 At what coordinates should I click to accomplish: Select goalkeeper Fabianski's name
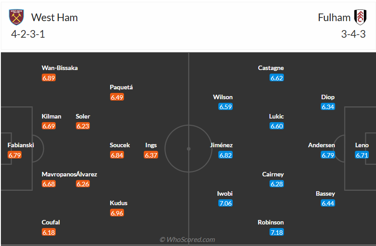click(x=21, y=145)
